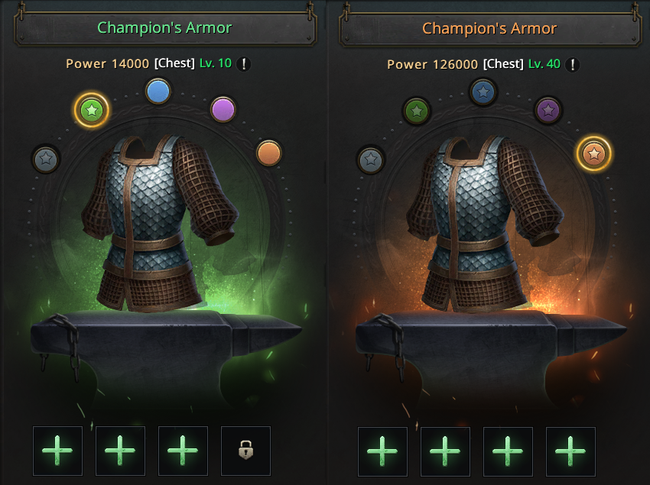Click the green-glow Champion's Armor chest image
650x485 pixels.
[x=160, y=224]
